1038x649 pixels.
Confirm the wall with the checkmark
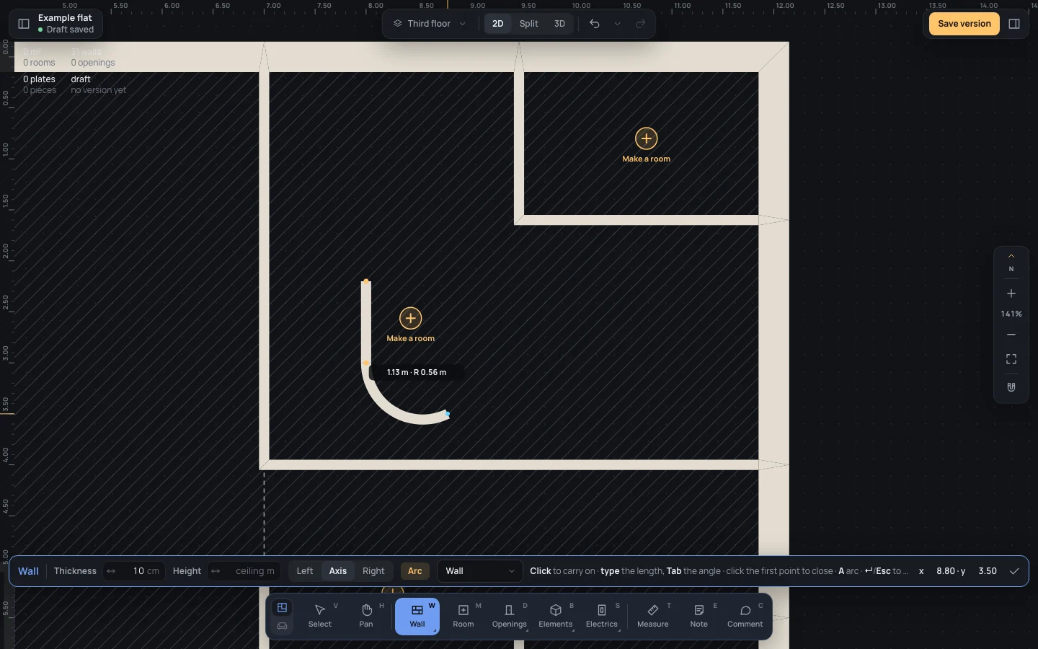tap(1014, 571)
